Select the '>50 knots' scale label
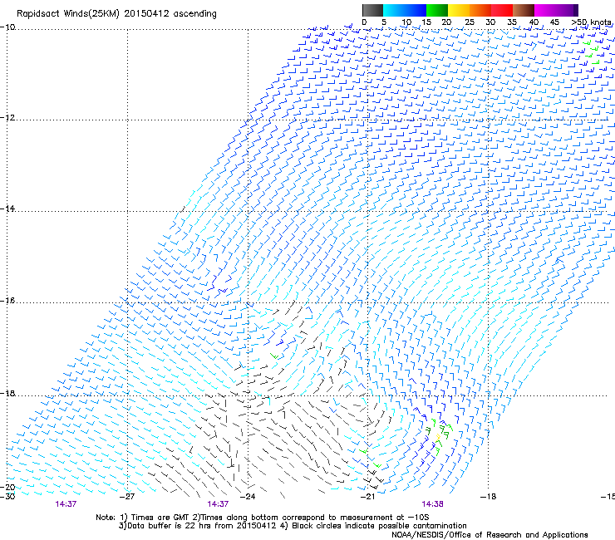 point(593,22)
